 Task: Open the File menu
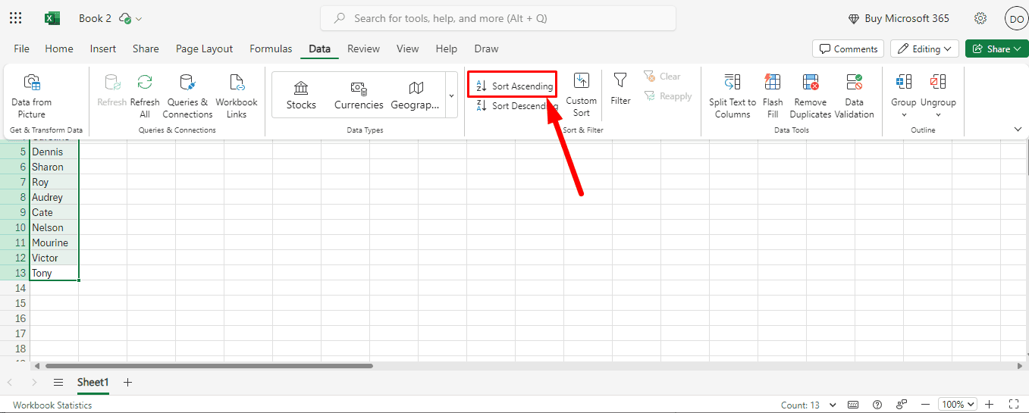tap(22, 48)
